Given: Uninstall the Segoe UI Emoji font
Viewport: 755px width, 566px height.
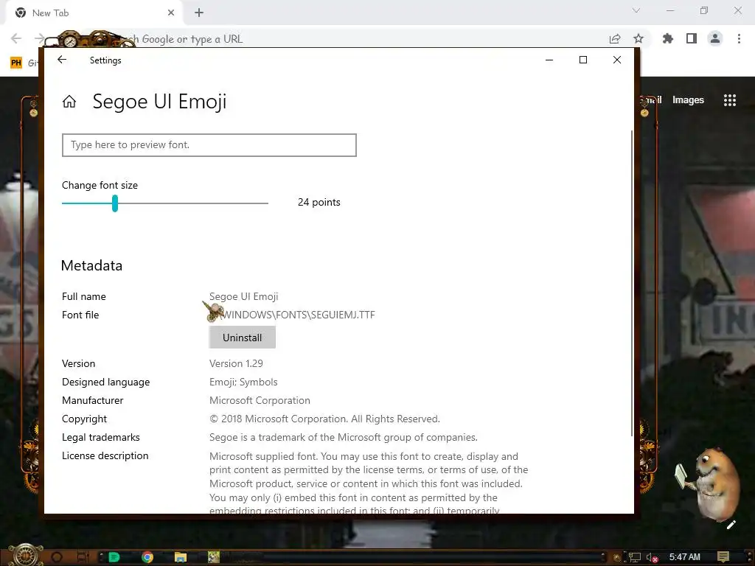Looking at the screenshot, I should (242, 338).
